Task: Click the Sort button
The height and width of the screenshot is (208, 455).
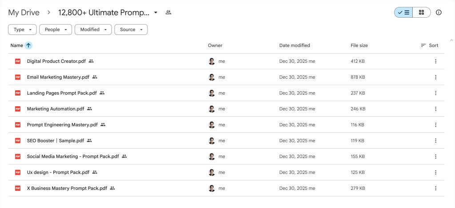Action: tap(429, 45)
